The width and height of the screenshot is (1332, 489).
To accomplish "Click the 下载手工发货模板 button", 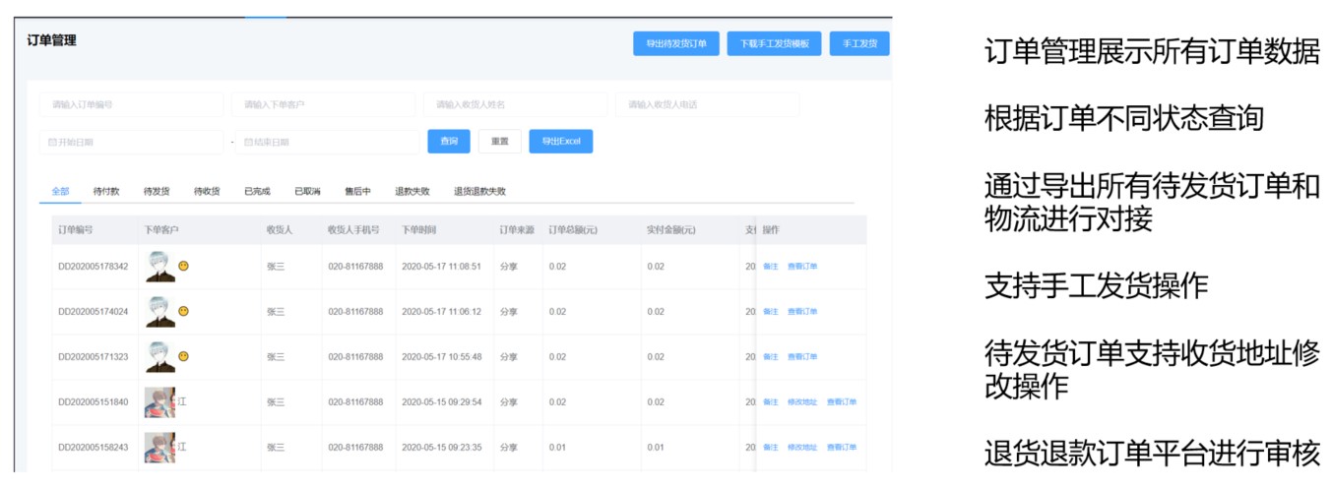I will click(774, 44).
